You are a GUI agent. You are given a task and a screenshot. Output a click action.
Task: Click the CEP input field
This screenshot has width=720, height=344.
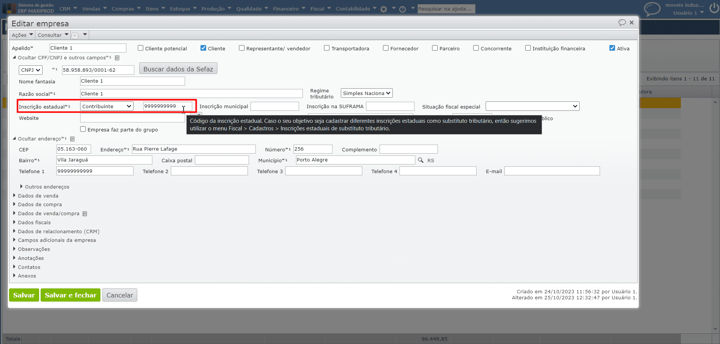pyautogui.click(x=74, y=149)
